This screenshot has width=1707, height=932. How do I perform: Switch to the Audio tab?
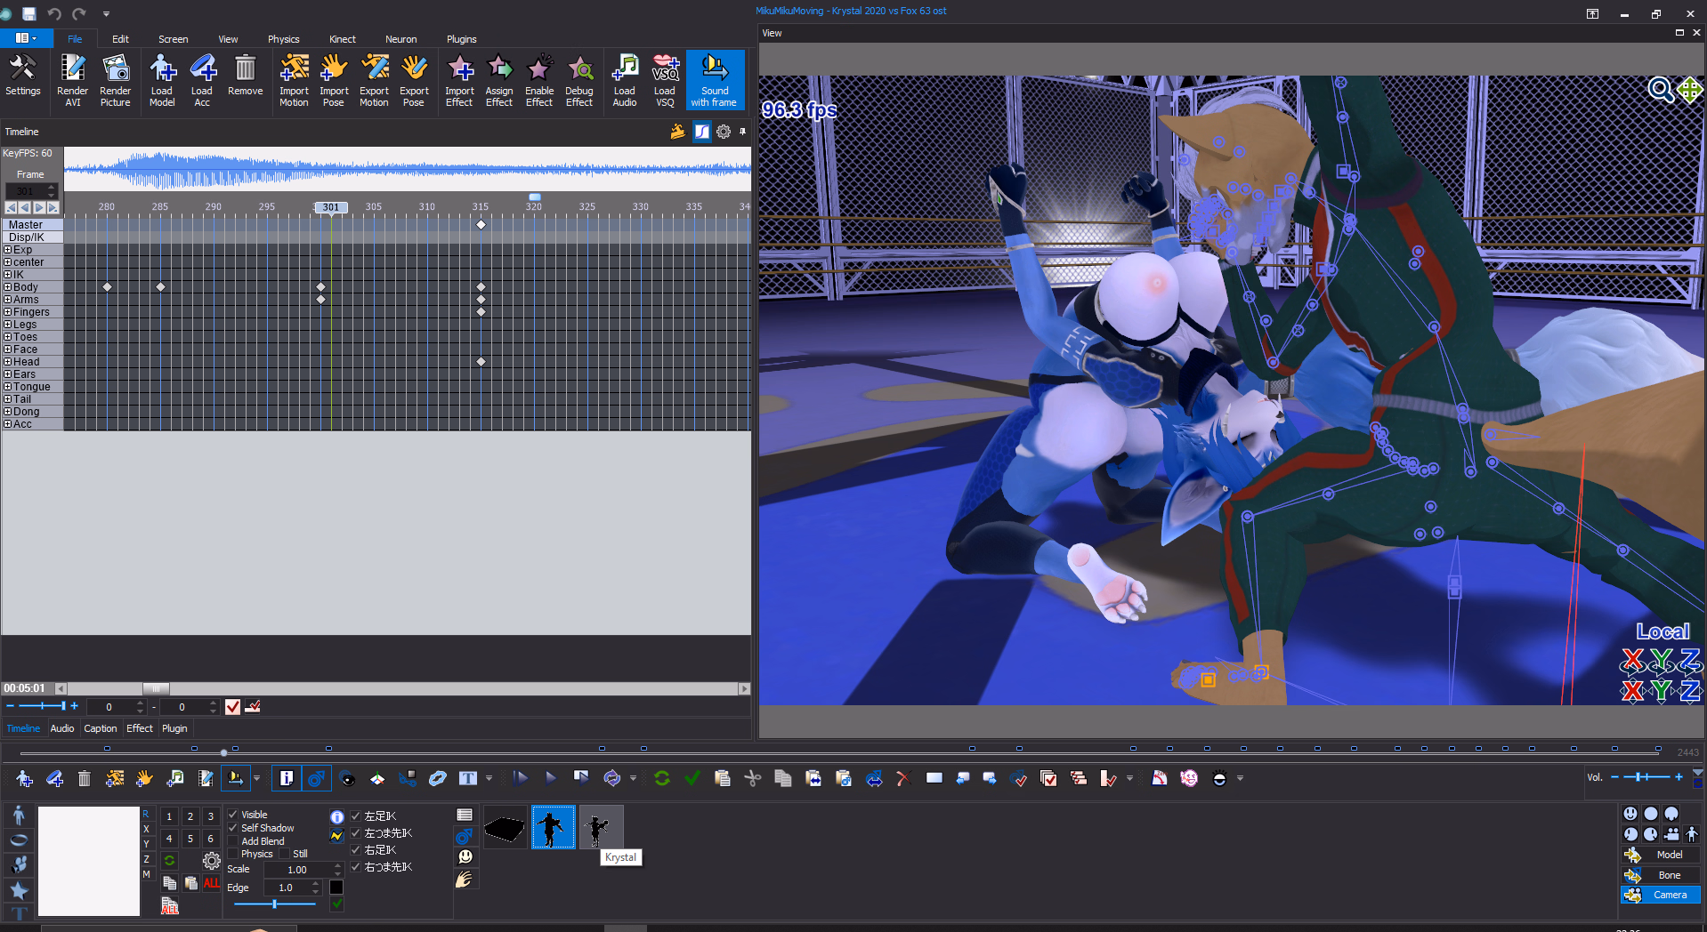[x=62, y=728]
